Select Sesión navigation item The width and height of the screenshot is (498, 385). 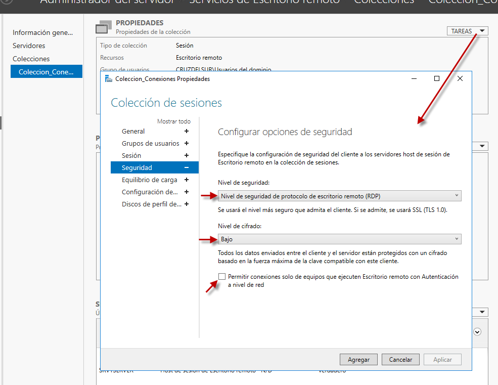point(131,155)
